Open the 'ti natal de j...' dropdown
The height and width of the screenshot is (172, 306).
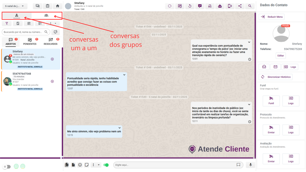(15, 6)
